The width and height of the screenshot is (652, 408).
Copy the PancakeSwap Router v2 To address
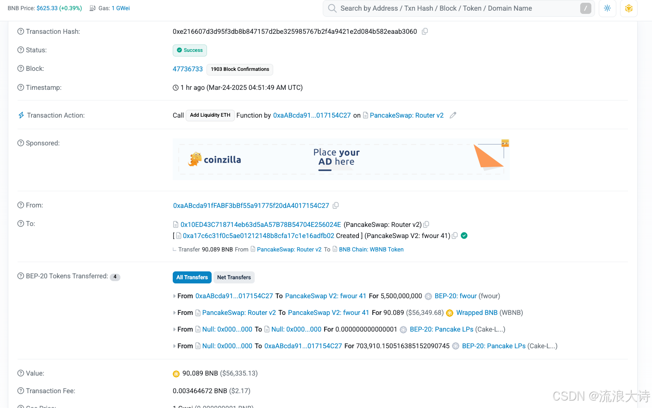pyautogui.click(x=426, y=225)
